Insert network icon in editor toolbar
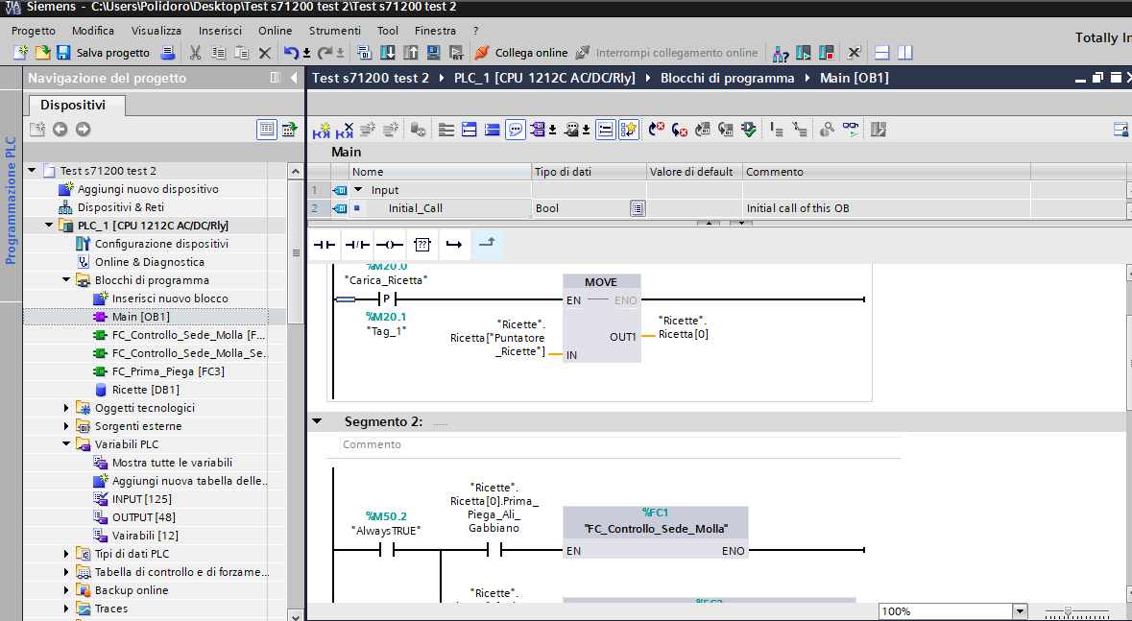The width and height of the screenshot is (1132, 621). [x=322, y=130]
